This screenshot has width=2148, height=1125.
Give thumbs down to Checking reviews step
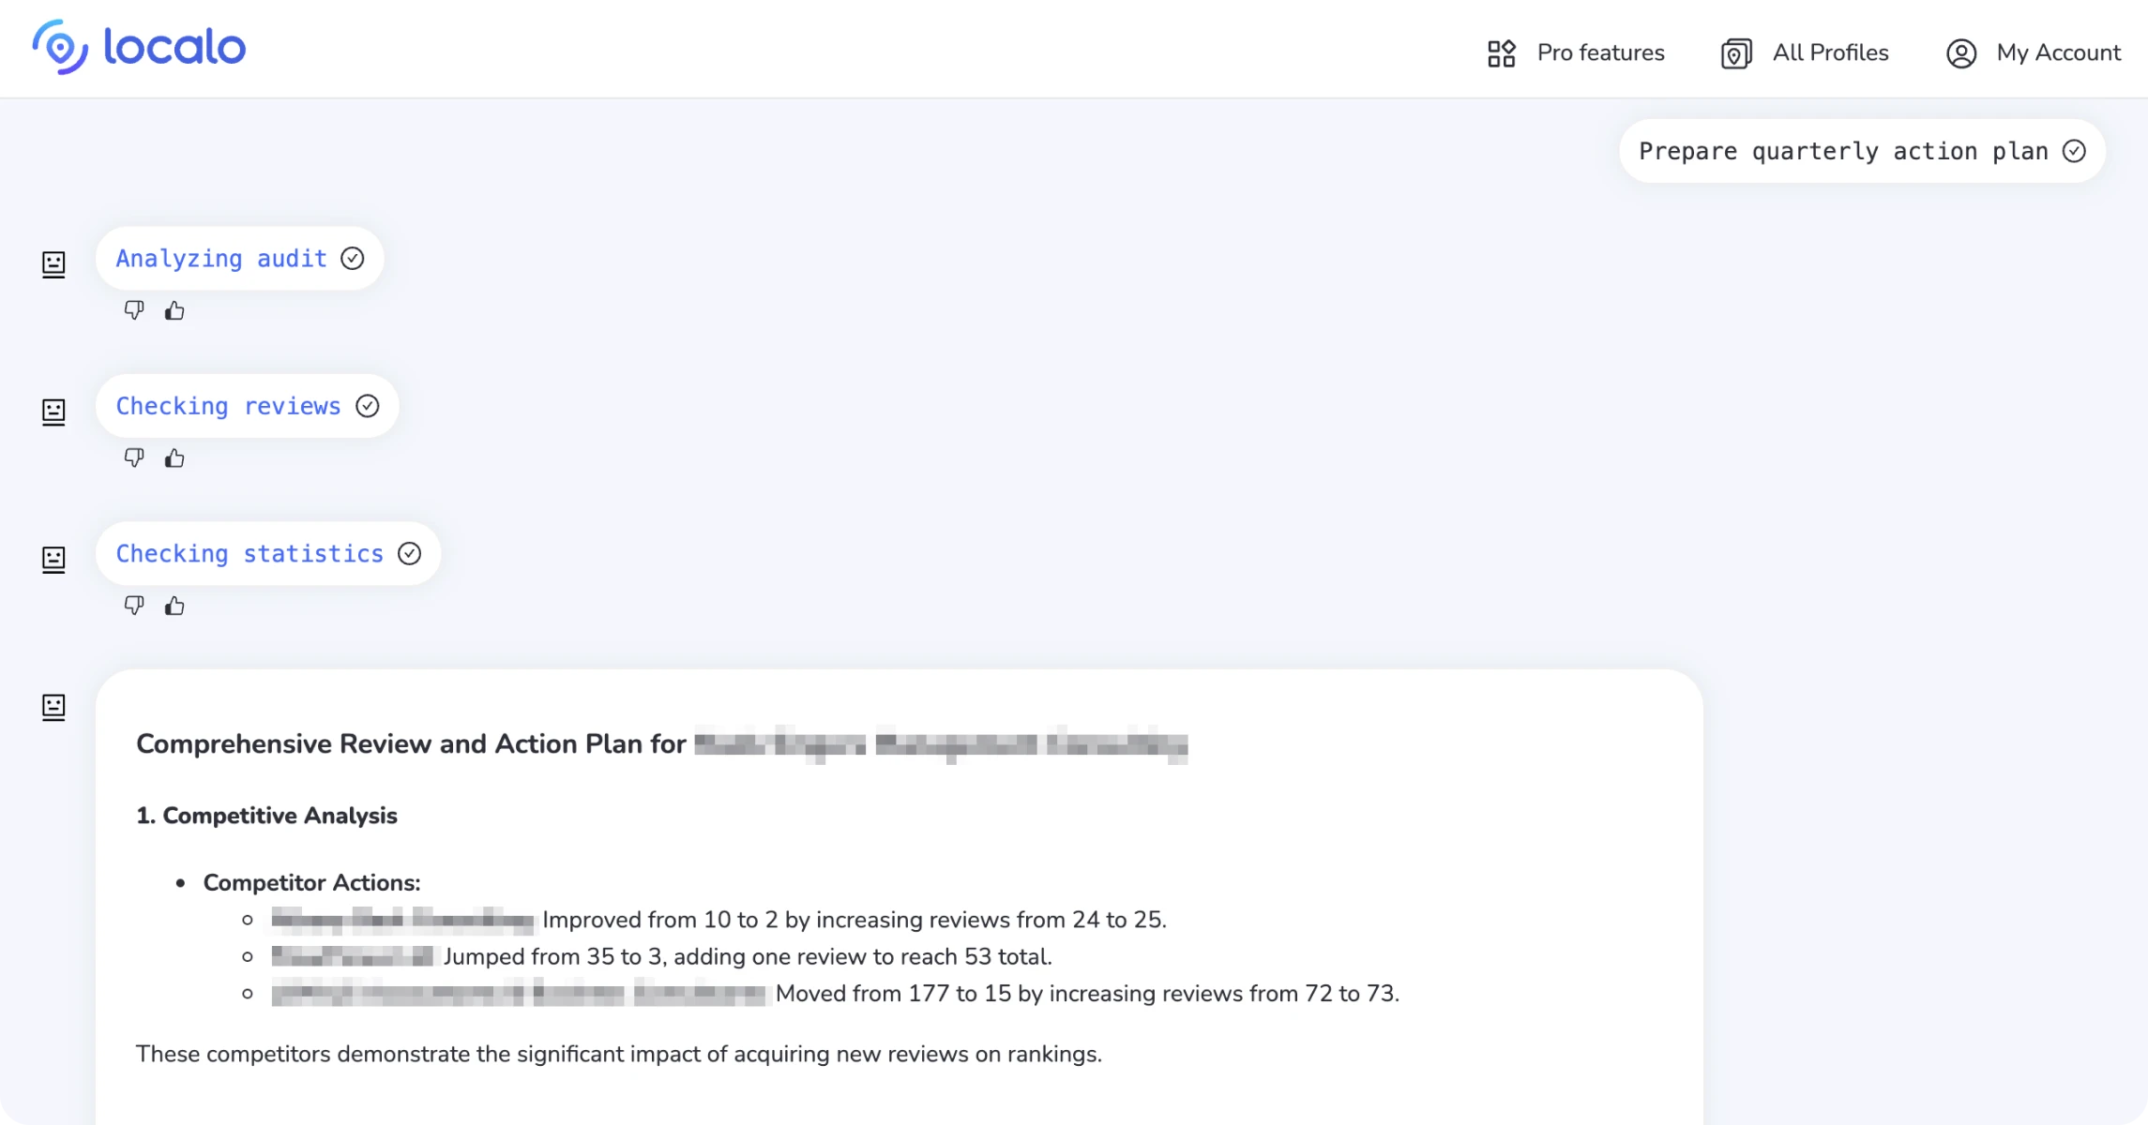[x=135, y=457]
